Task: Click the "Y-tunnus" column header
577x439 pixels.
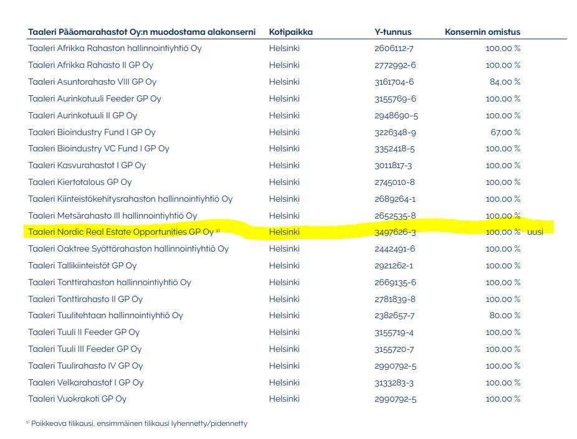Action: click(x=393, y=32)
